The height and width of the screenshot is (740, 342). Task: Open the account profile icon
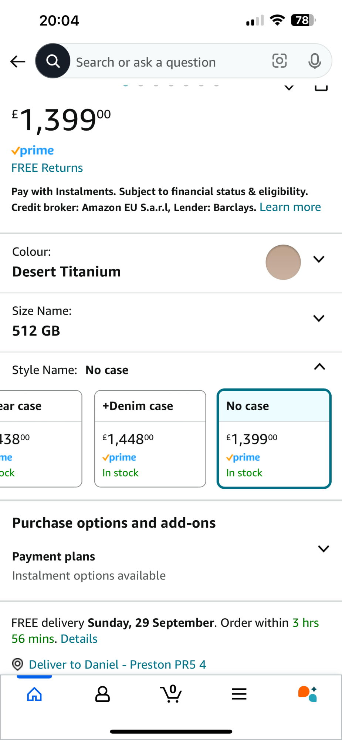pos(102,694)
